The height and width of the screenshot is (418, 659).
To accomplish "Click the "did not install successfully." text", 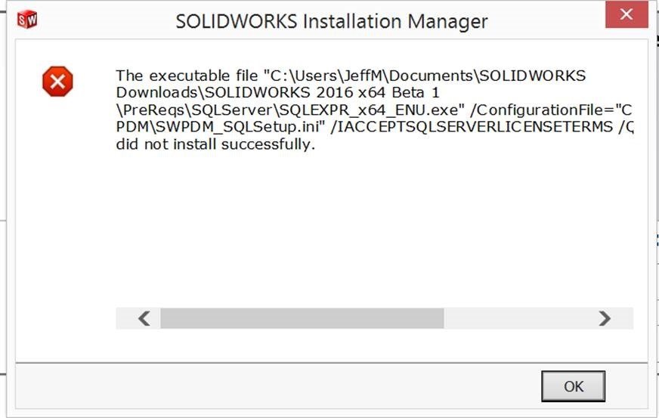I will point(215,144).
